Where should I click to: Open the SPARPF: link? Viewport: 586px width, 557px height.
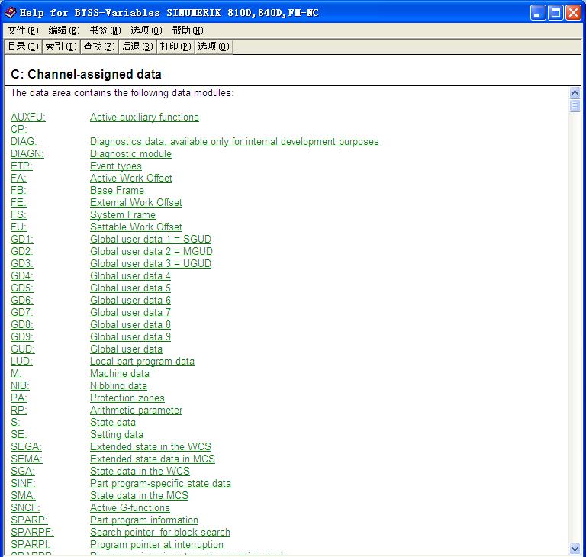coord(32,533)
